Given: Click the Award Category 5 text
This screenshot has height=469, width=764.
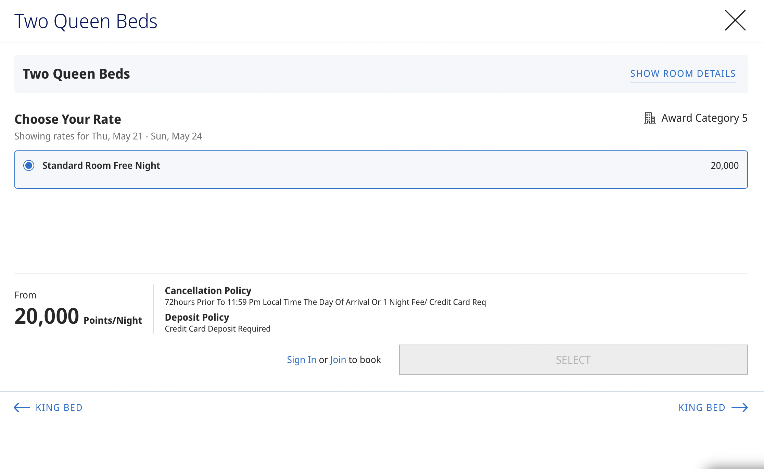Looking at the screenshot, I should tap(704, 118).
